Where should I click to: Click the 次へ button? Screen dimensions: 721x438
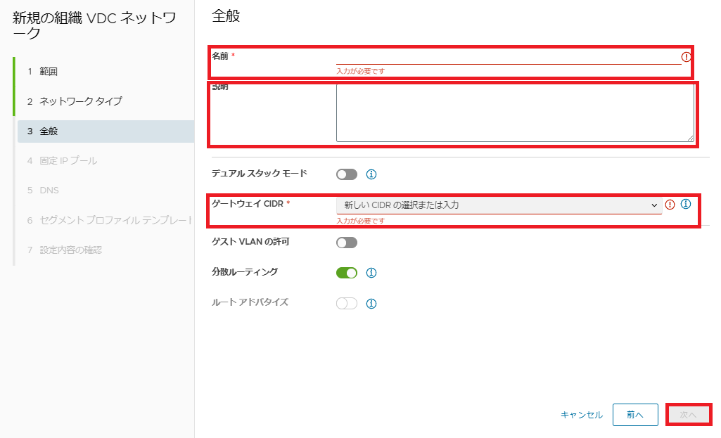coord(689,415)
